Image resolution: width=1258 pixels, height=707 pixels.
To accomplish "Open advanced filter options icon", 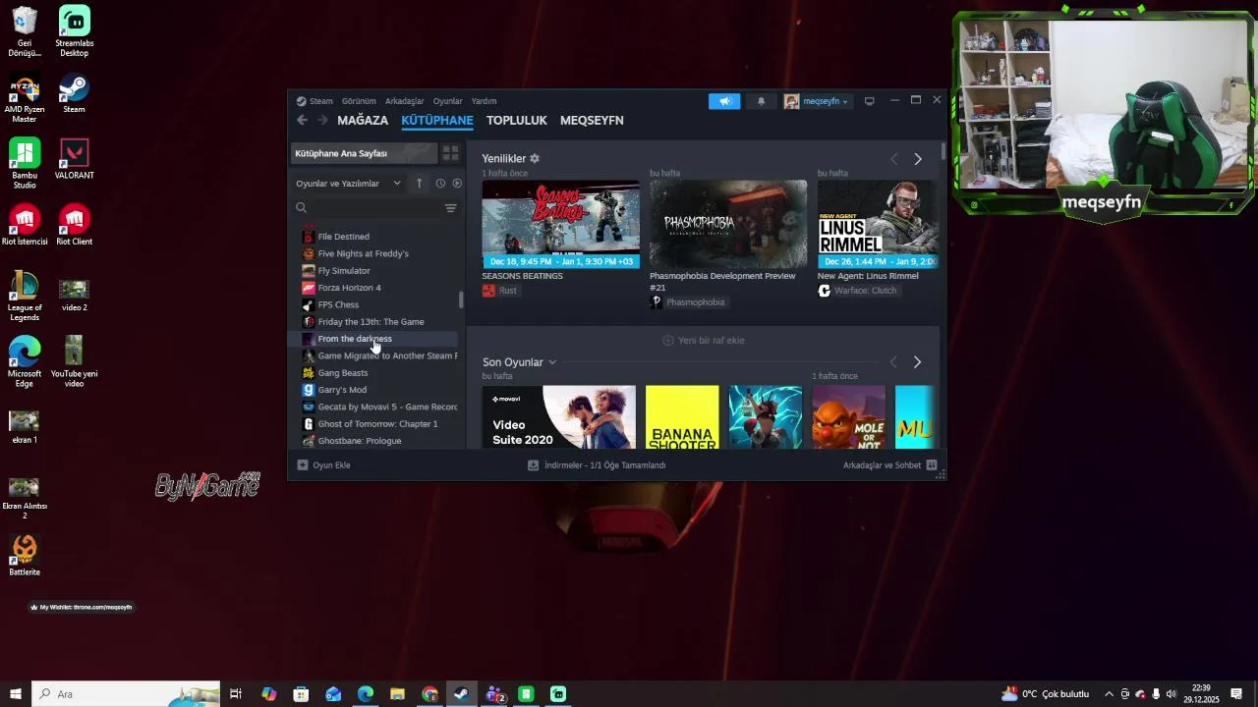I will (450, 208).
